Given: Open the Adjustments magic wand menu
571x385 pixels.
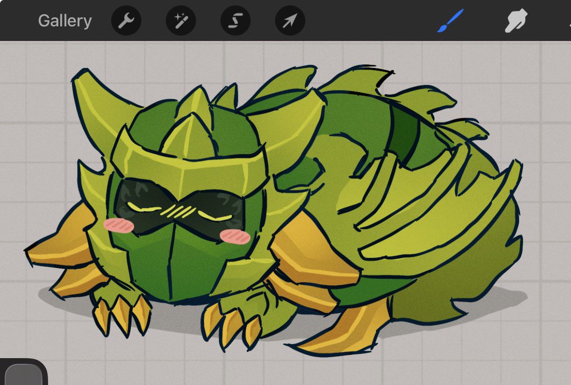Looking at the screenshot, I should 181,21.
